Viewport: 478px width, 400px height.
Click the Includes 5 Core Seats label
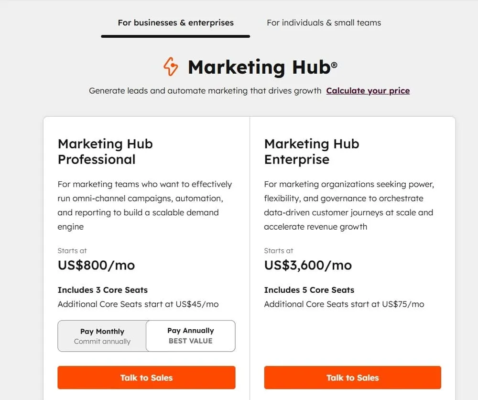click(309, 290)
